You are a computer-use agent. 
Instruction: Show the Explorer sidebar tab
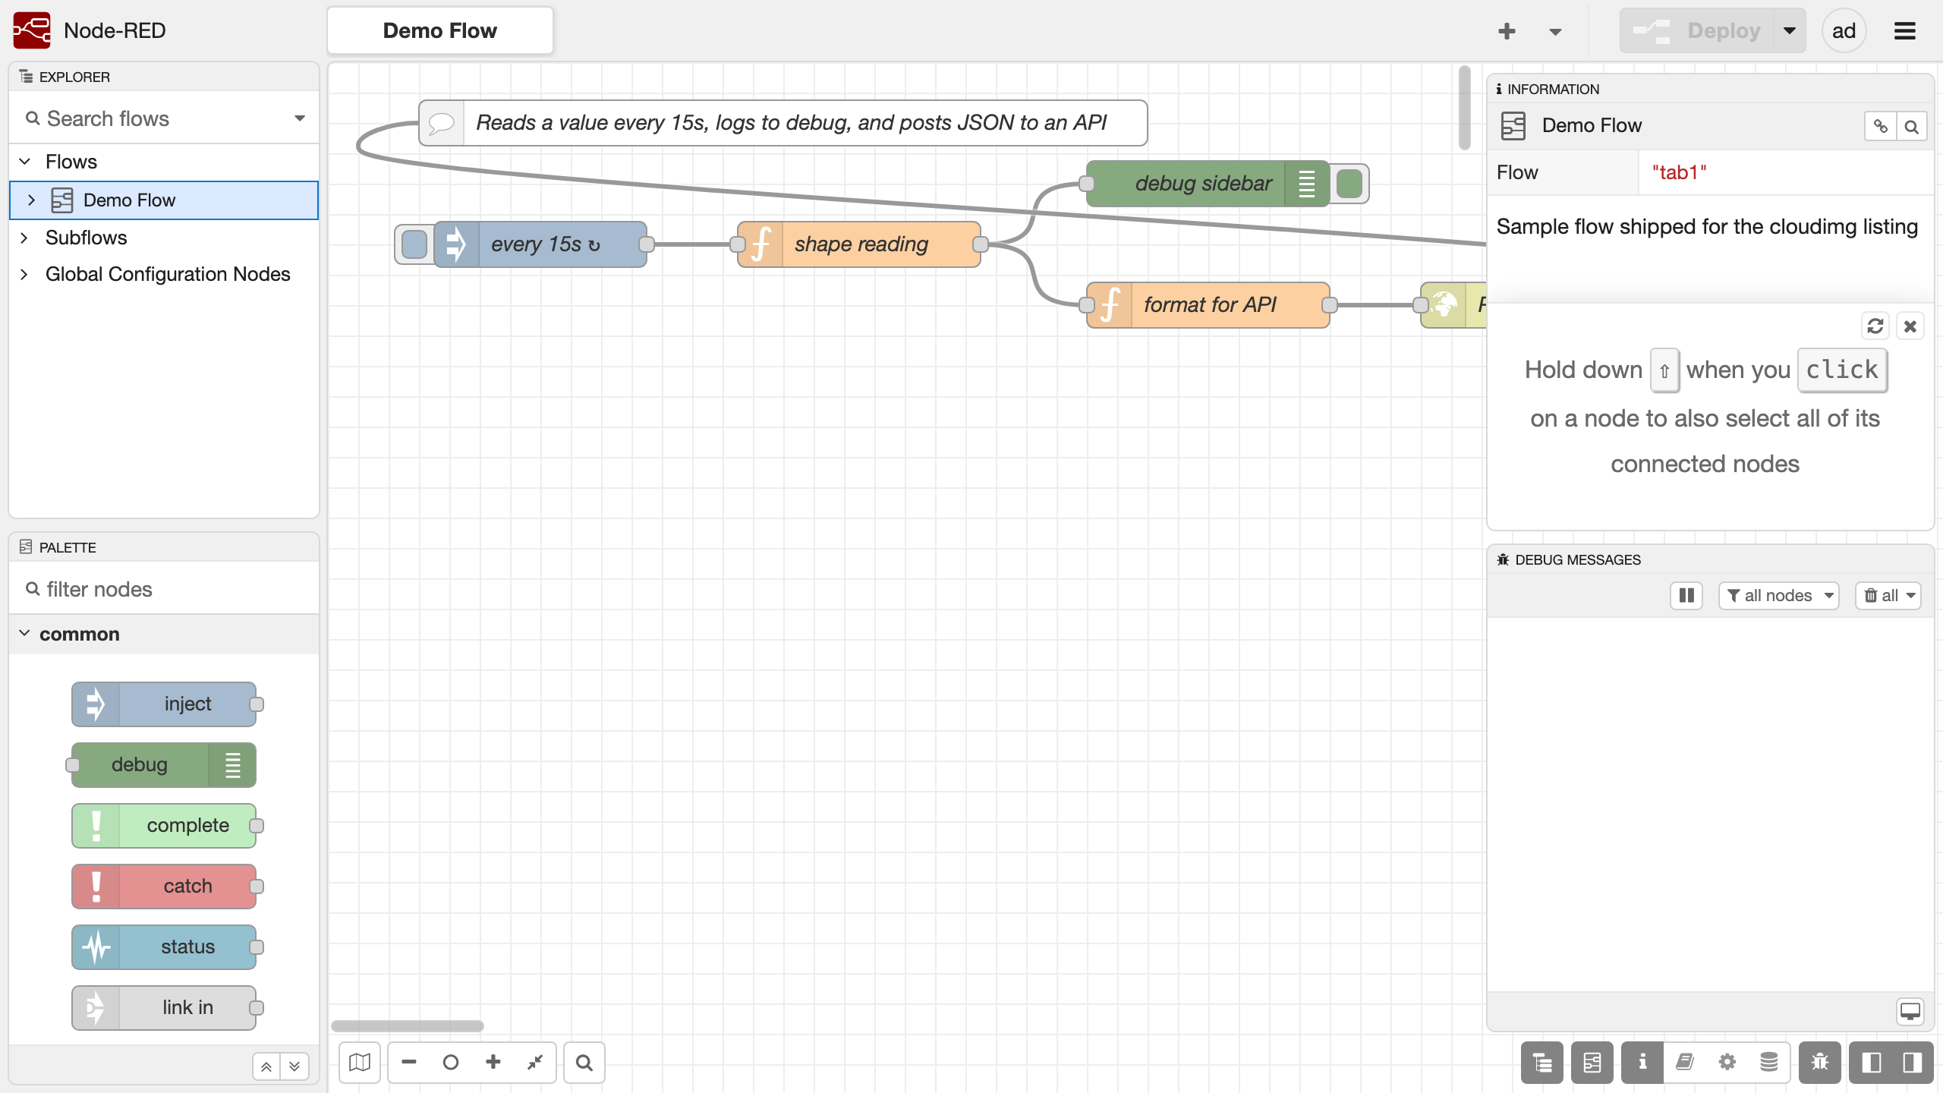pyautogui.click(x=1542, y=1063)
